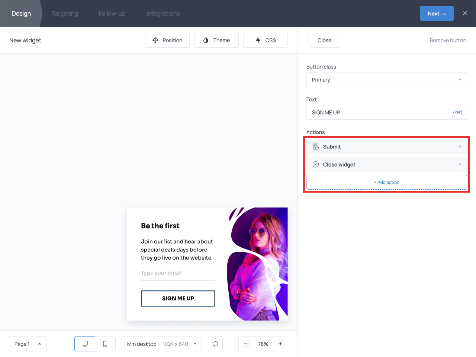
Task: Click the Add action button
Action: click(386, 182)
